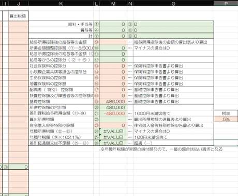Click the 社会保険料の控除分 label
Viewport: 238px width, 196px height.
click(x=48, y=66)
